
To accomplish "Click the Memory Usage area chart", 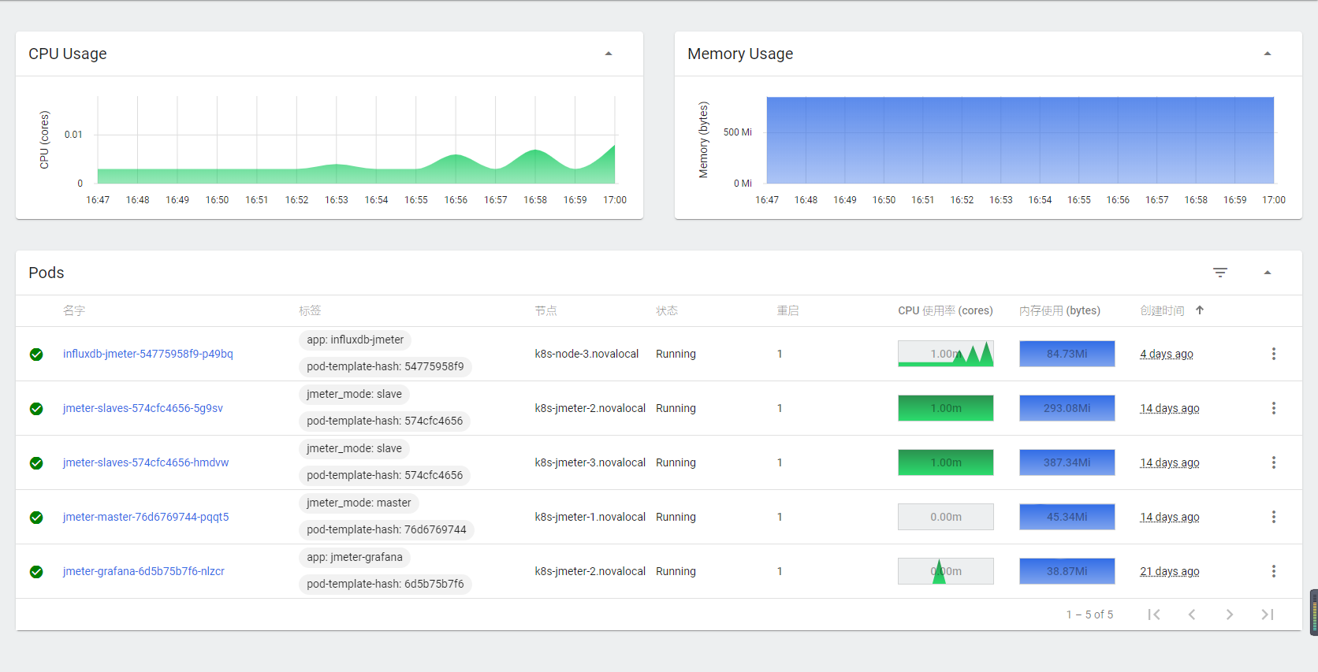I will coord(1020,140).
